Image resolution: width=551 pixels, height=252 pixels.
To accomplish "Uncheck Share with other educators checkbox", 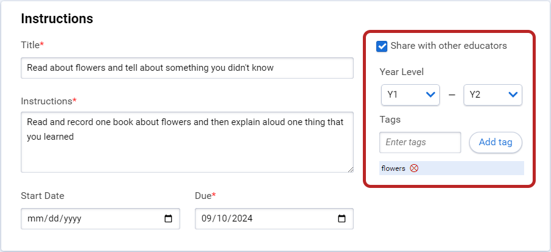I will pyautogui.click(x=382, y=46).
